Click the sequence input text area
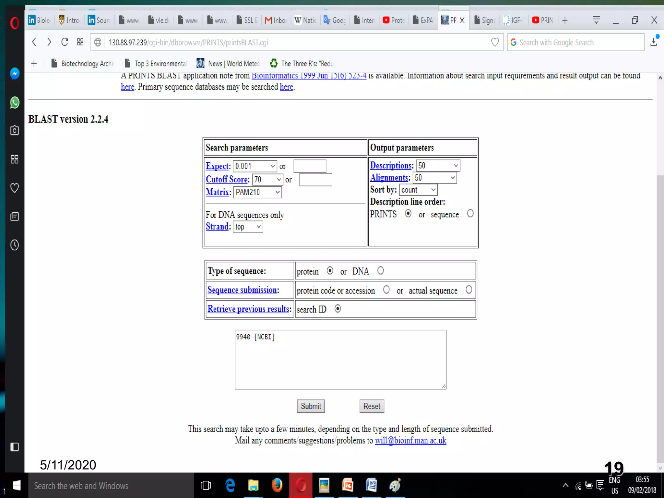Screen dimensions: 664x498 click(340, 360)
